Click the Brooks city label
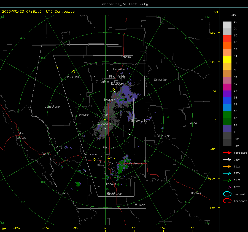 196,193
